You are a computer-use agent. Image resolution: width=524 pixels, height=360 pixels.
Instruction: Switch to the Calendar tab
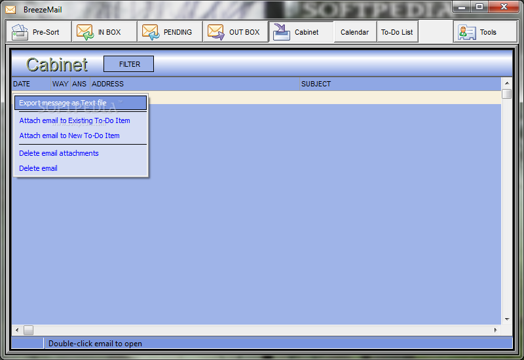[x=355, y=32]
